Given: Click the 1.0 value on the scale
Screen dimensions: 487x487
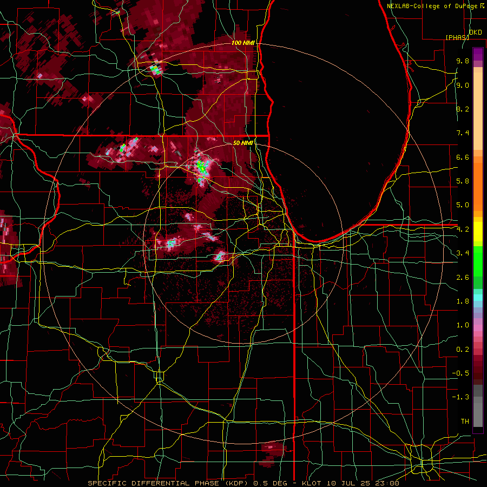Looking at the screenshot, I should [x=463, y=325].
